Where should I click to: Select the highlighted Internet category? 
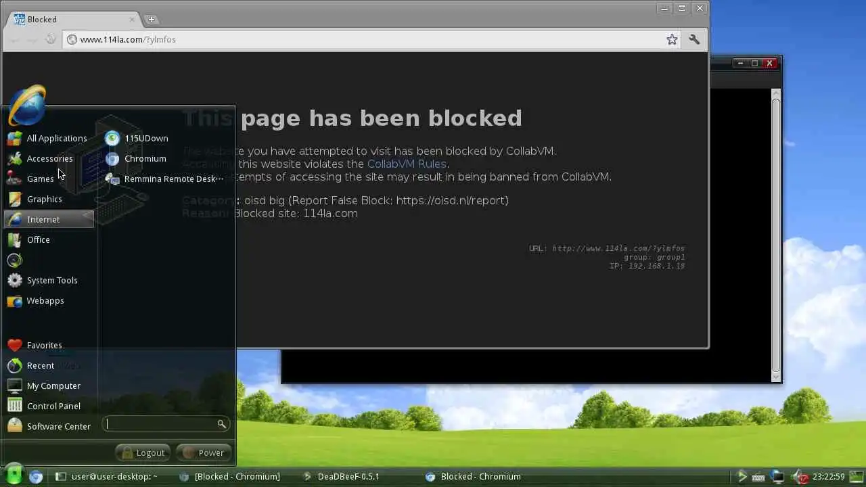49,219
